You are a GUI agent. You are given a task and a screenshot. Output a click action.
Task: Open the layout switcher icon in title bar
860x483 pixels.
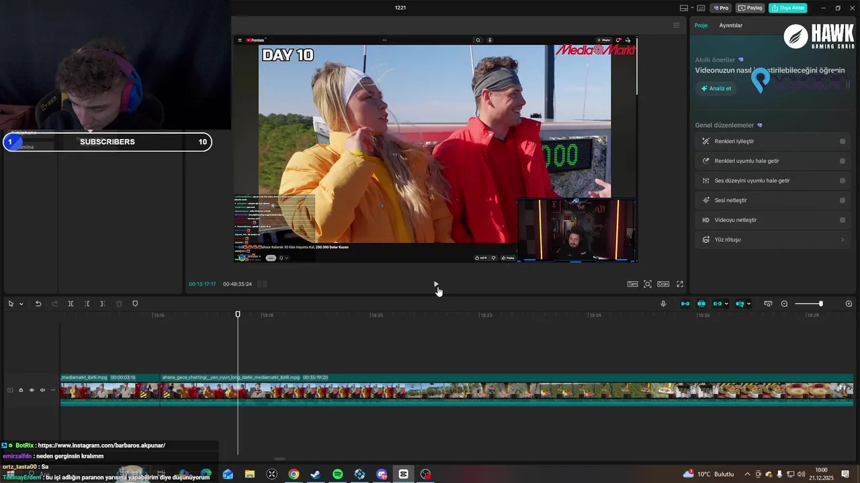(684, 8)
